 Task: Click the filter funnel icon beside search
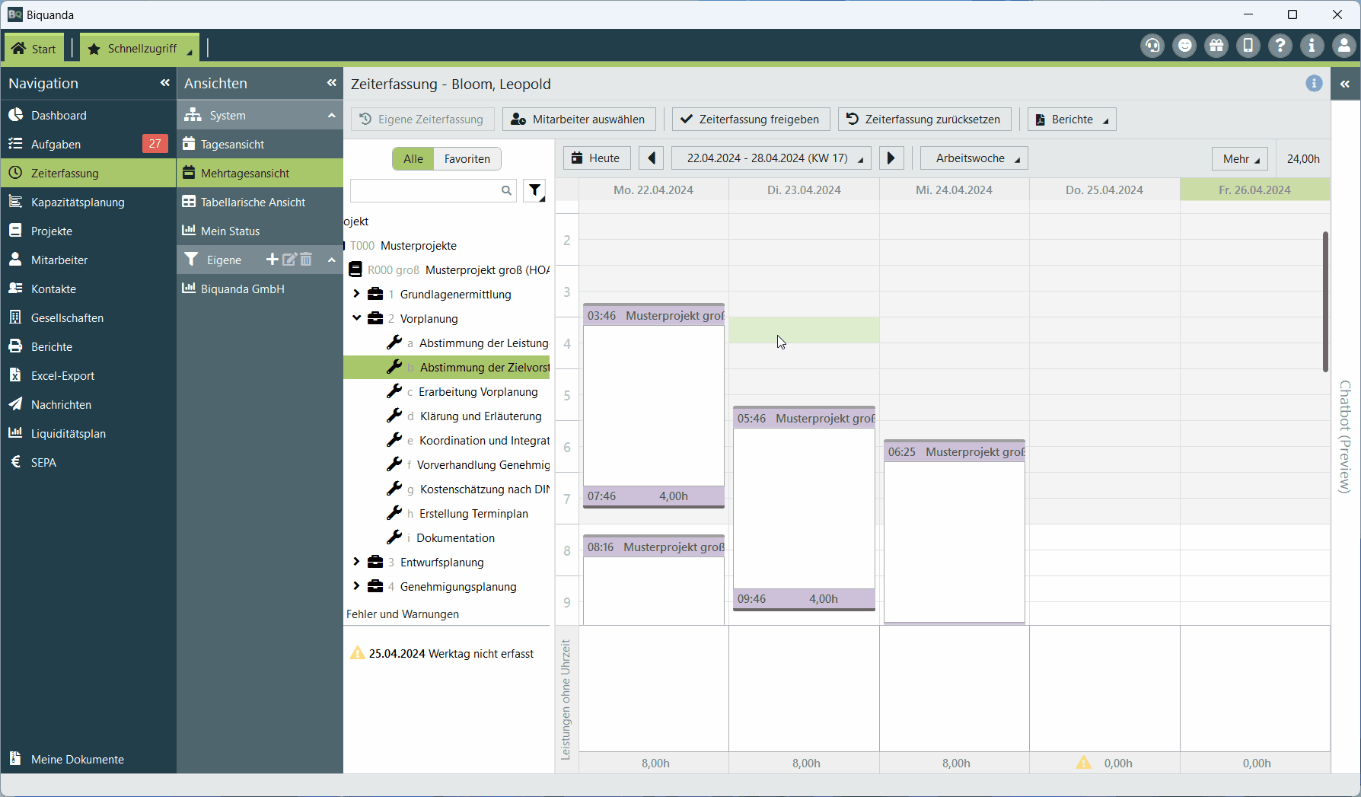pos(535,190)
